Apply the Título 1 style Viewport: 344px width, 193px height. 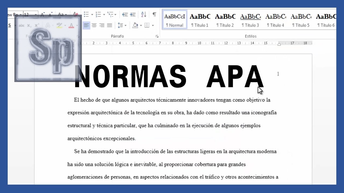coord(200,20)
